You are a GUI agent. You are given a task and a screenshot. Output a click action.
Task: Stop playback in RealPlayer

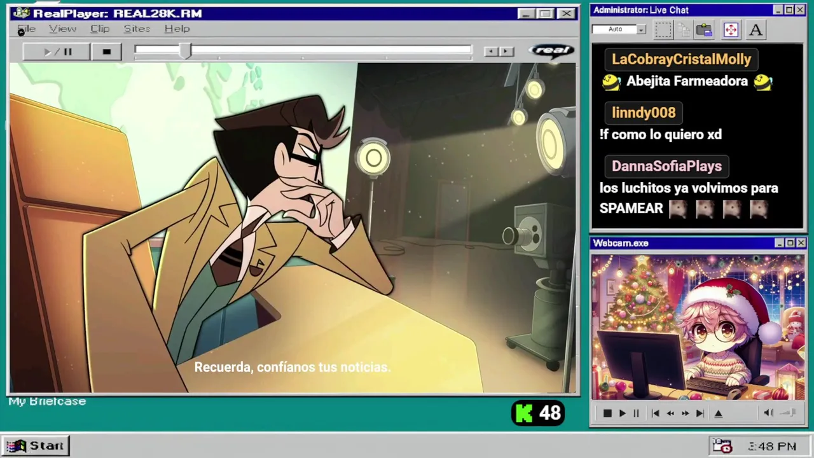(106, 52)
